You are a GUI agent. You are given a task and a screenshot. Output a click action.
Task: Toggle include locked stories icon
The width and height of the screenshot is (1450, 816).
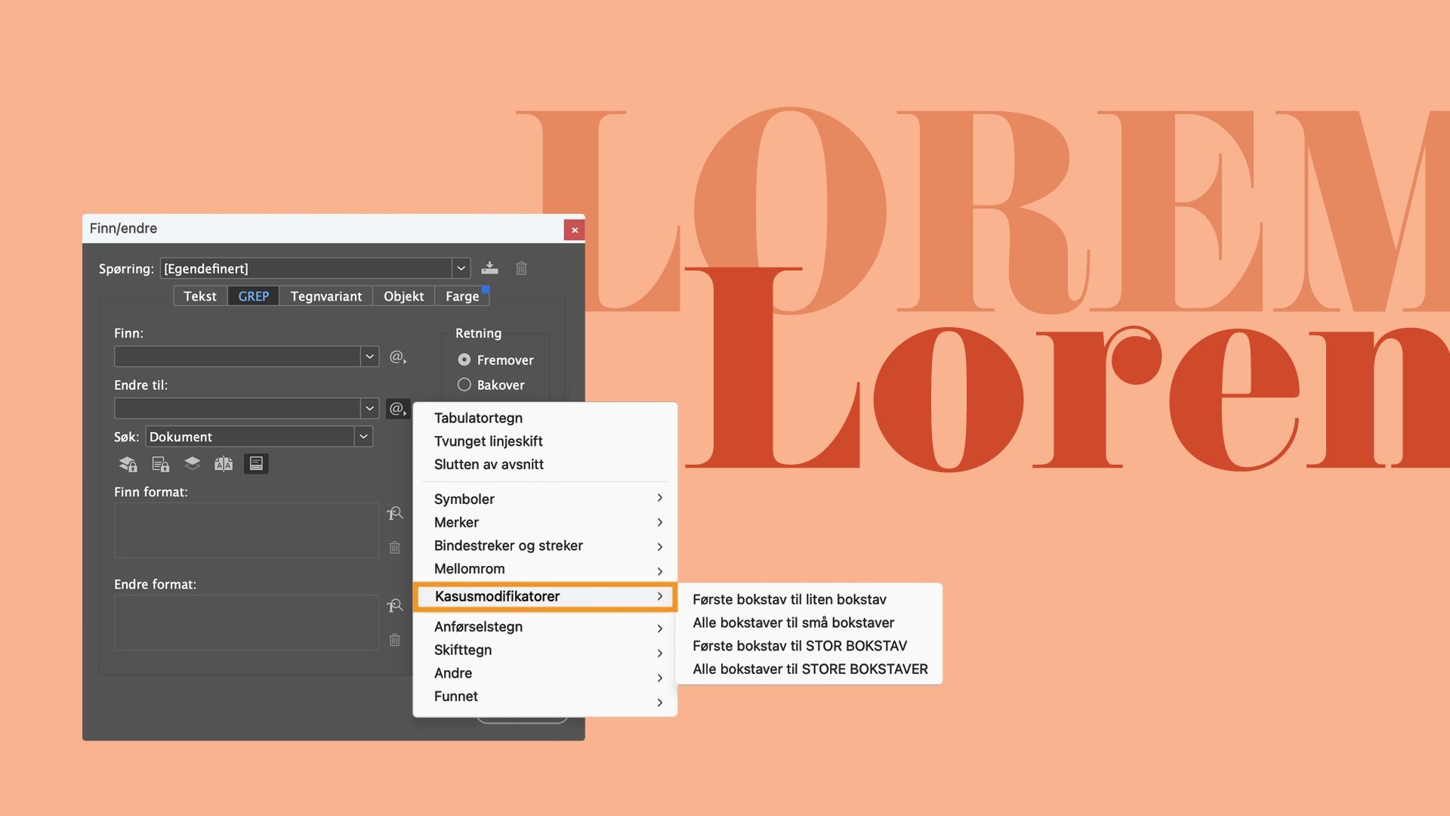(160, 464)
